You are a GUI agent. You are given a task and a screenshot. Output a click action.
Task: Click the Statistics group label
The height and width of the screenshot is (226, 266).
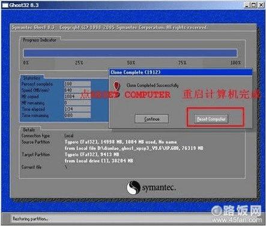pos(32,78)
